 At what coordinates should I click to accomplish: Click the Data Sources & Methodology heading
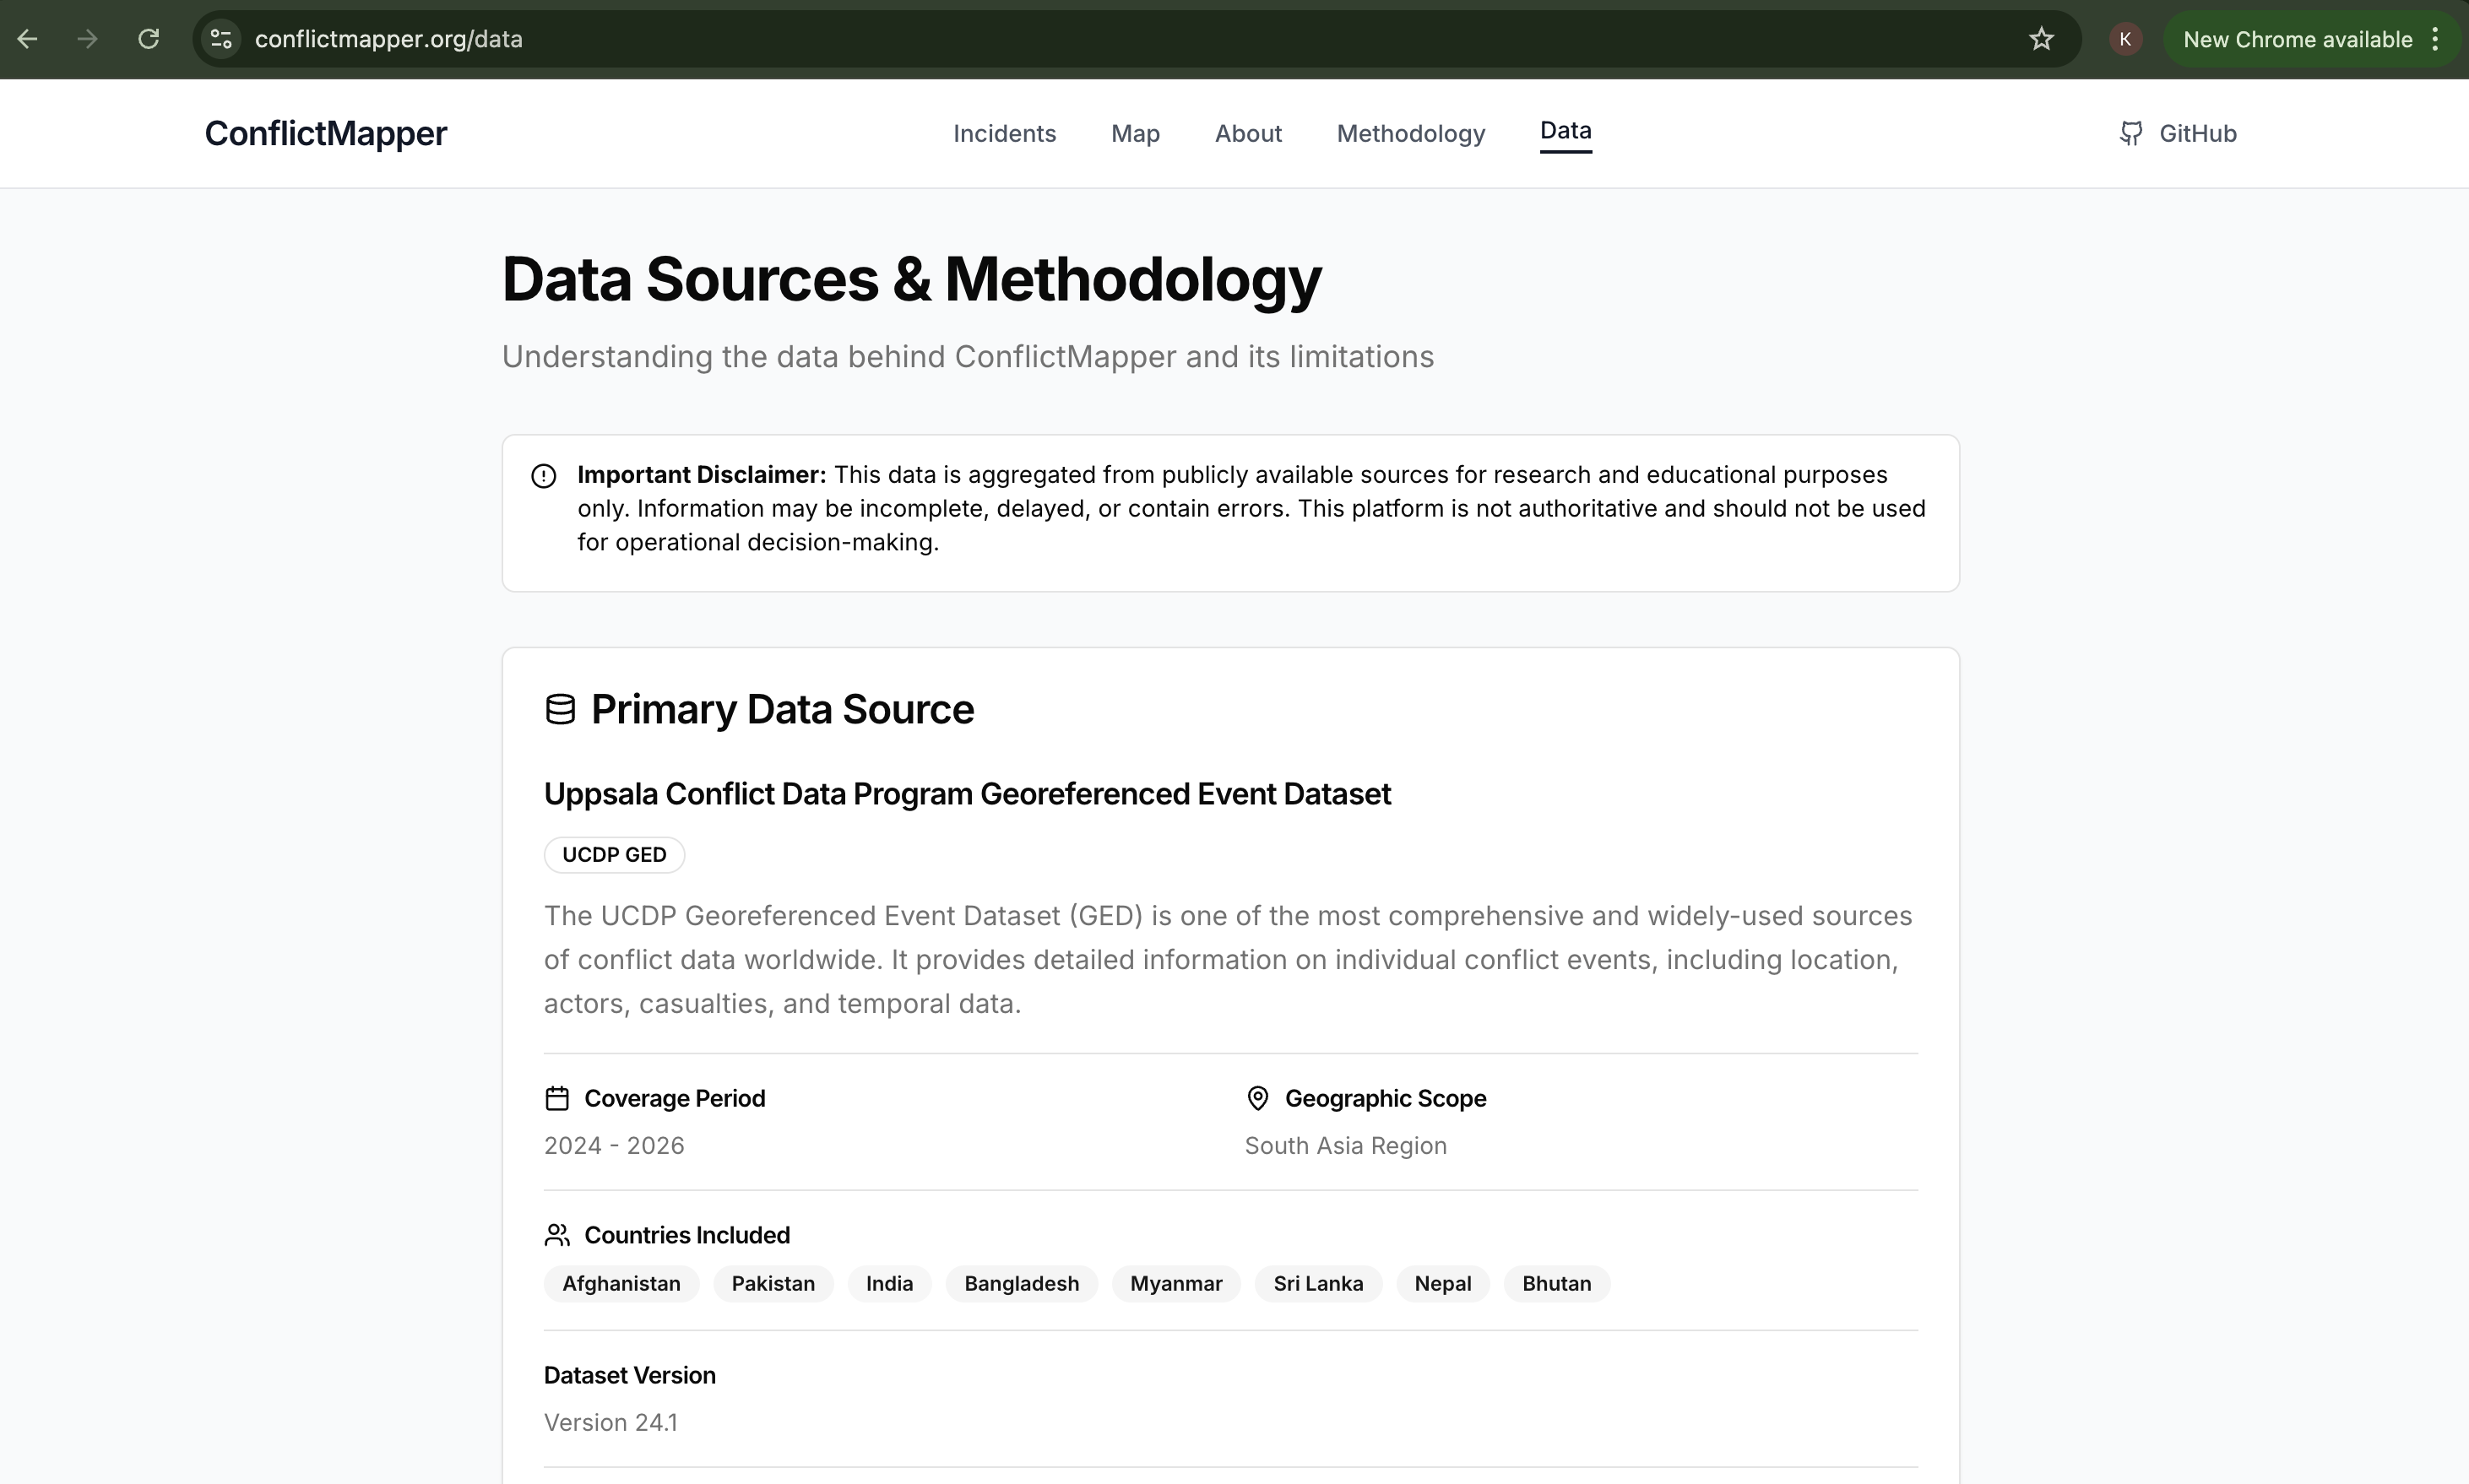pyautogui.click(x=911, y=279)
